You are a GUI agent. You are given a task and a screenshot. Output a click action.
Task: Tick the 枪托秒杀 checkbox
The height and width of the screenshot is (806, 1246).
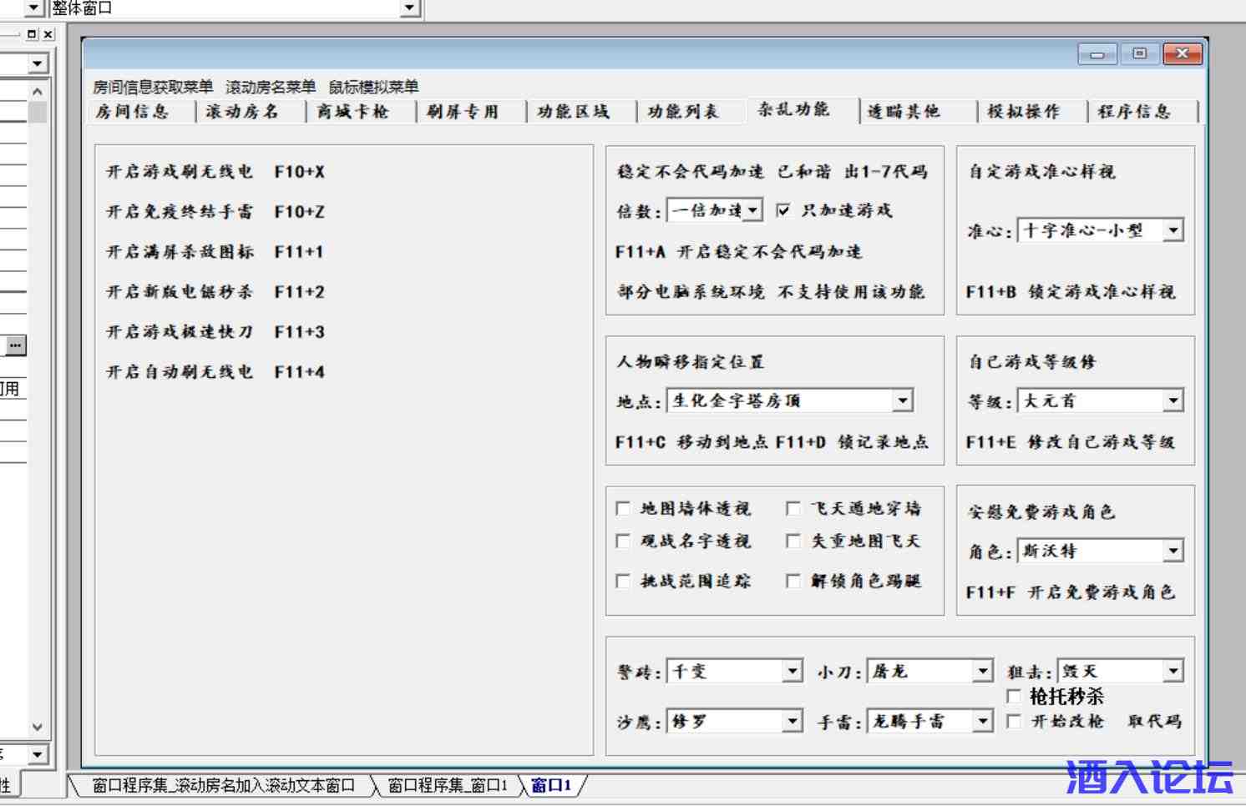1014,696
